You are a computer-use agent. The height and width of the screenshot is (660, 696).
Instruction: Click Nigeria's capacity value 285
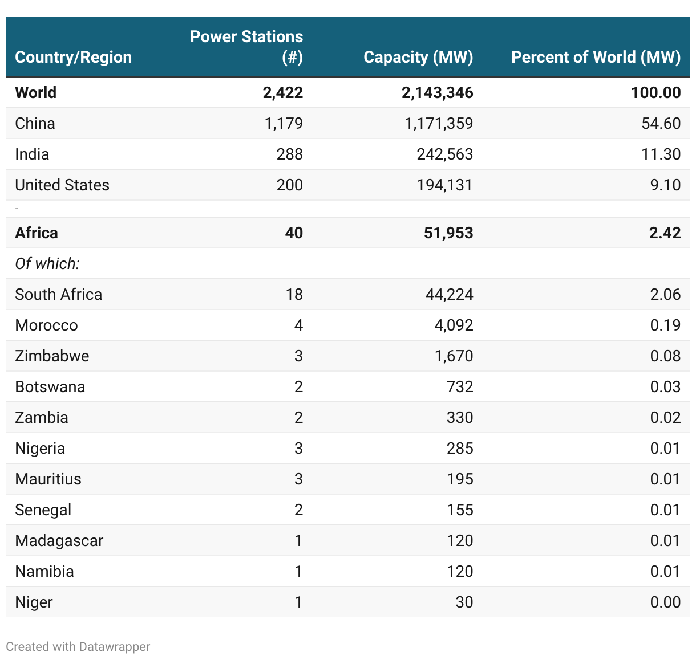tap(460, 448)
